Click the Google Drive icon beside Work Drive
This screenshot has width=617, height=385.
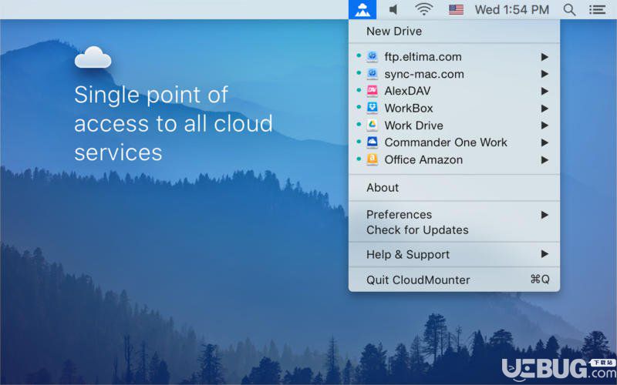(x=373, y=126)
